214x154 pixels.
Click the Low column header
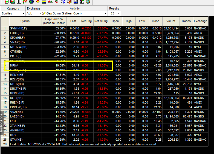tap(142, 21)
